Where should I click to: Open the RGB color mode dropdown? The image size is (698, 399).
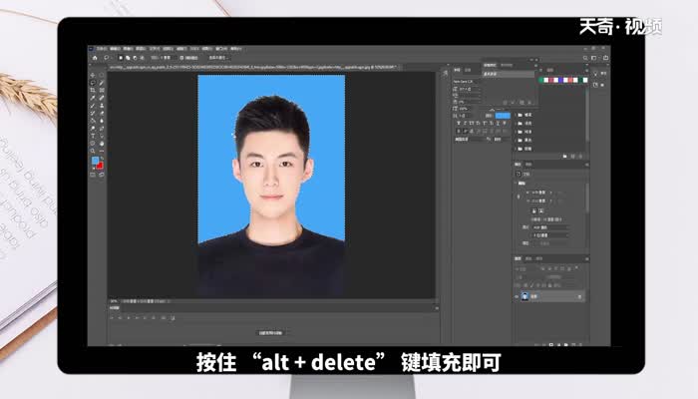550,227
